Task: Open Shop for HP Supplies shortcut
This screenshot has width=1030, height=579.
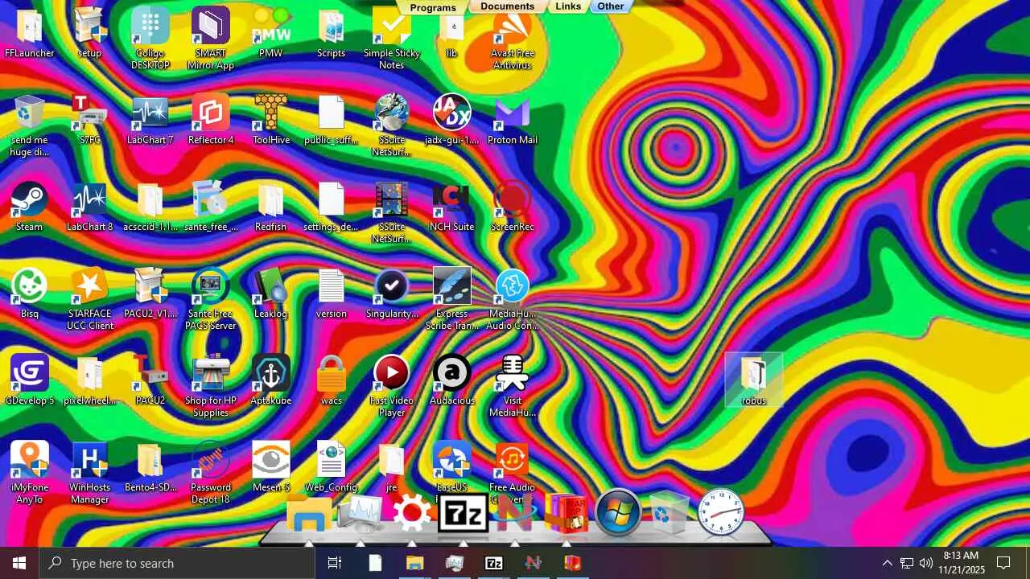Action: (211, 386)
